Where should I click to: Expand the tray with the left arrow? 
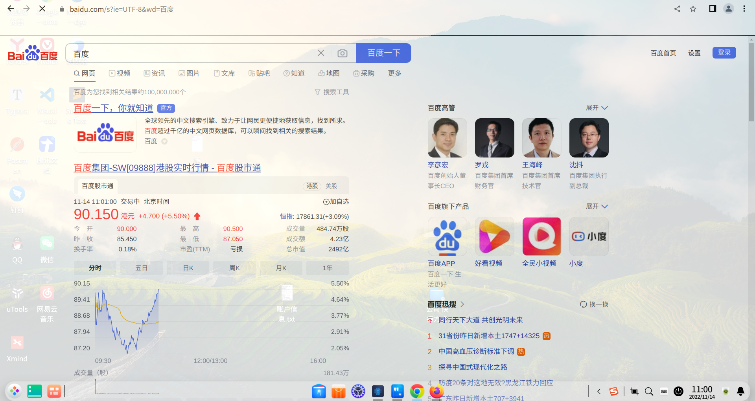coord(599,392)
